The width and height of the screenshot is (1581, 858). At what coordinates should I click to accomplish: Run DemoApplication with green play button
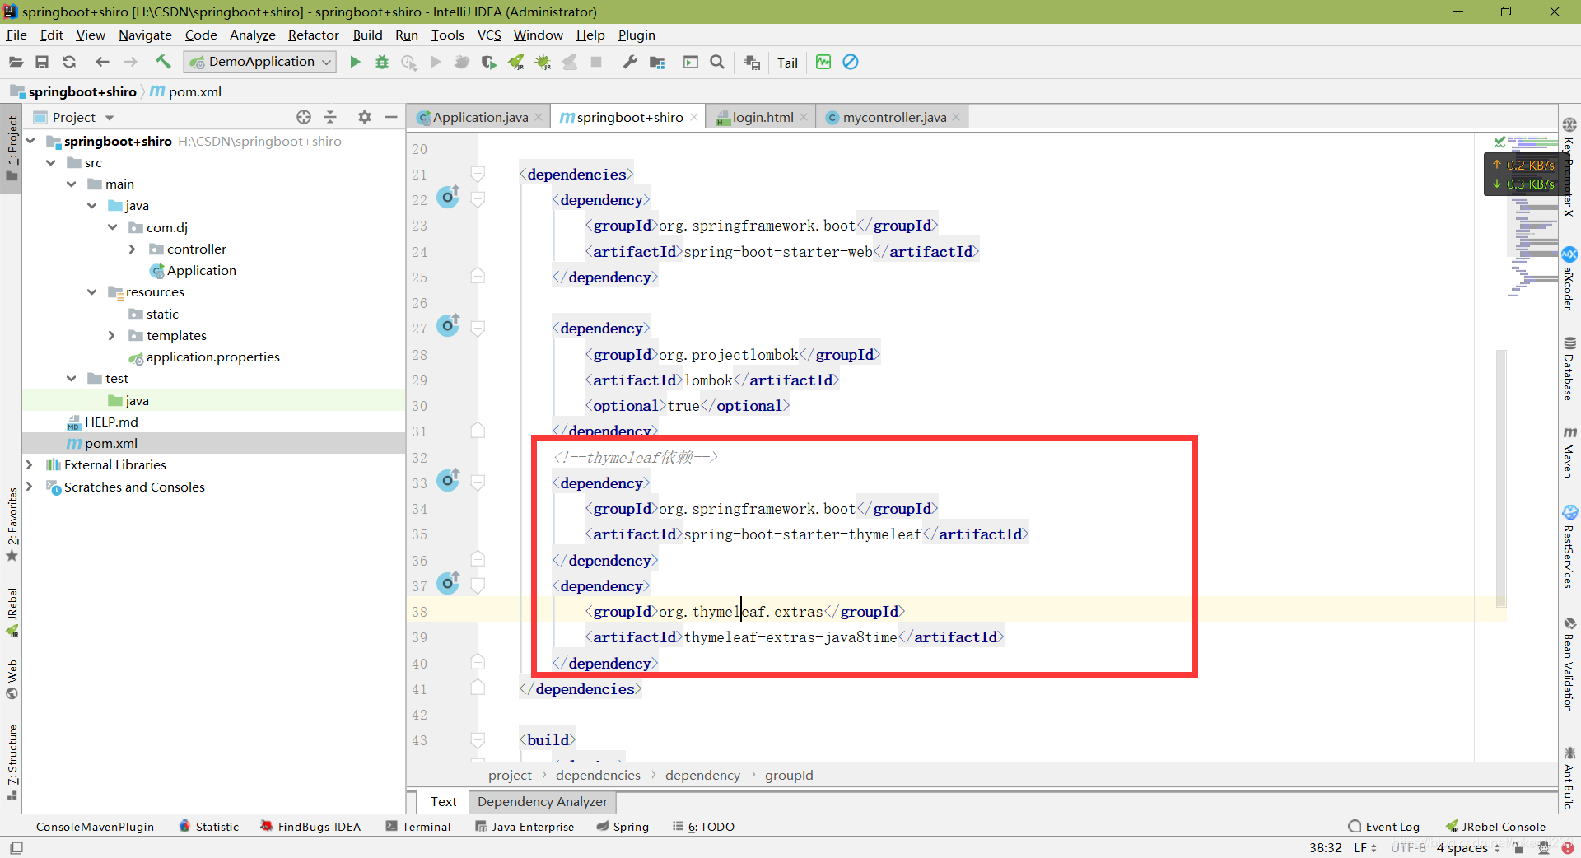355,62
